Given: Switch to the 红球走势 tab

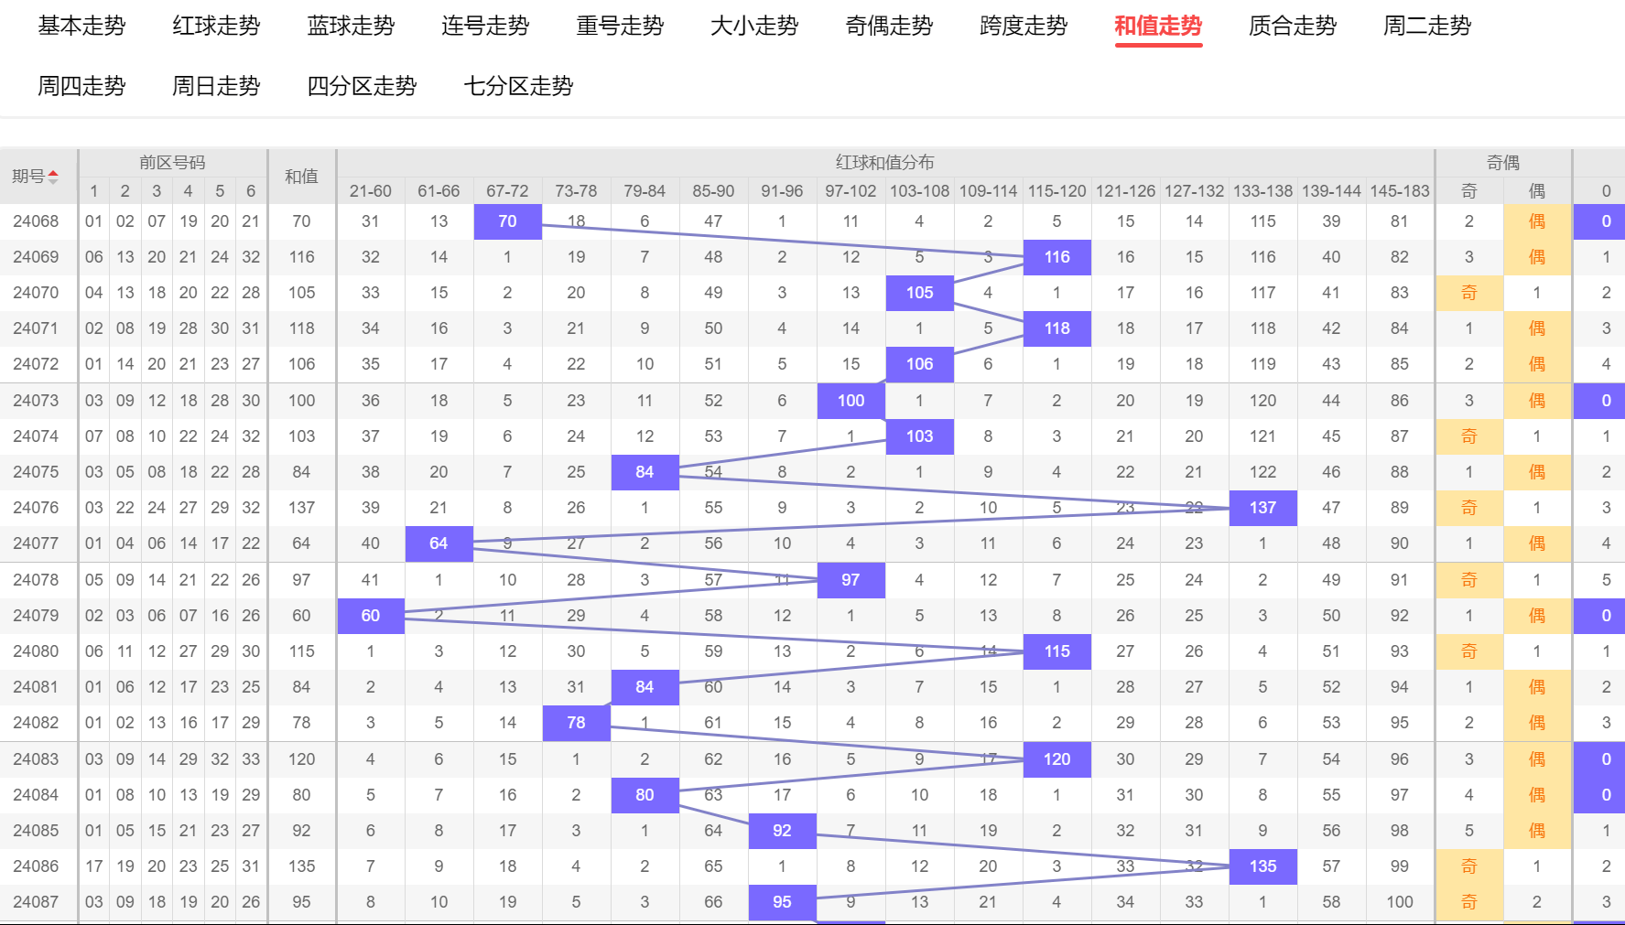Looking at the screenshot, I should [x=216, y=26].
